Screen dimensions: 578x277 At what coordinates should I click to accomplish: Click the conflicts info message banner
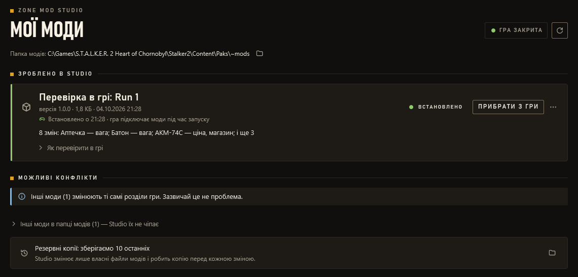[289, 197]
